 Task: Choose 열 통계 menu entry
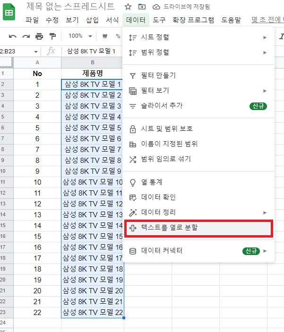tap(198, 182)
